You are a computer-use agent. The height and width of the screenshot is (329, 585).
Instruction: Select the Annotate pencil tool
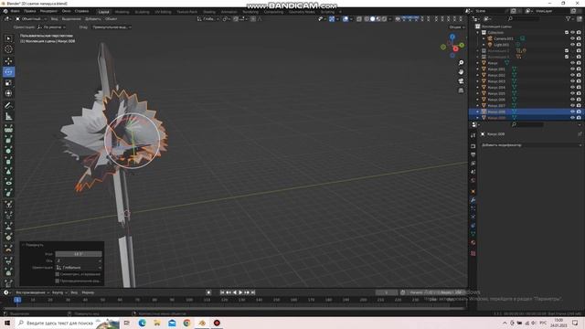[8, 106]
